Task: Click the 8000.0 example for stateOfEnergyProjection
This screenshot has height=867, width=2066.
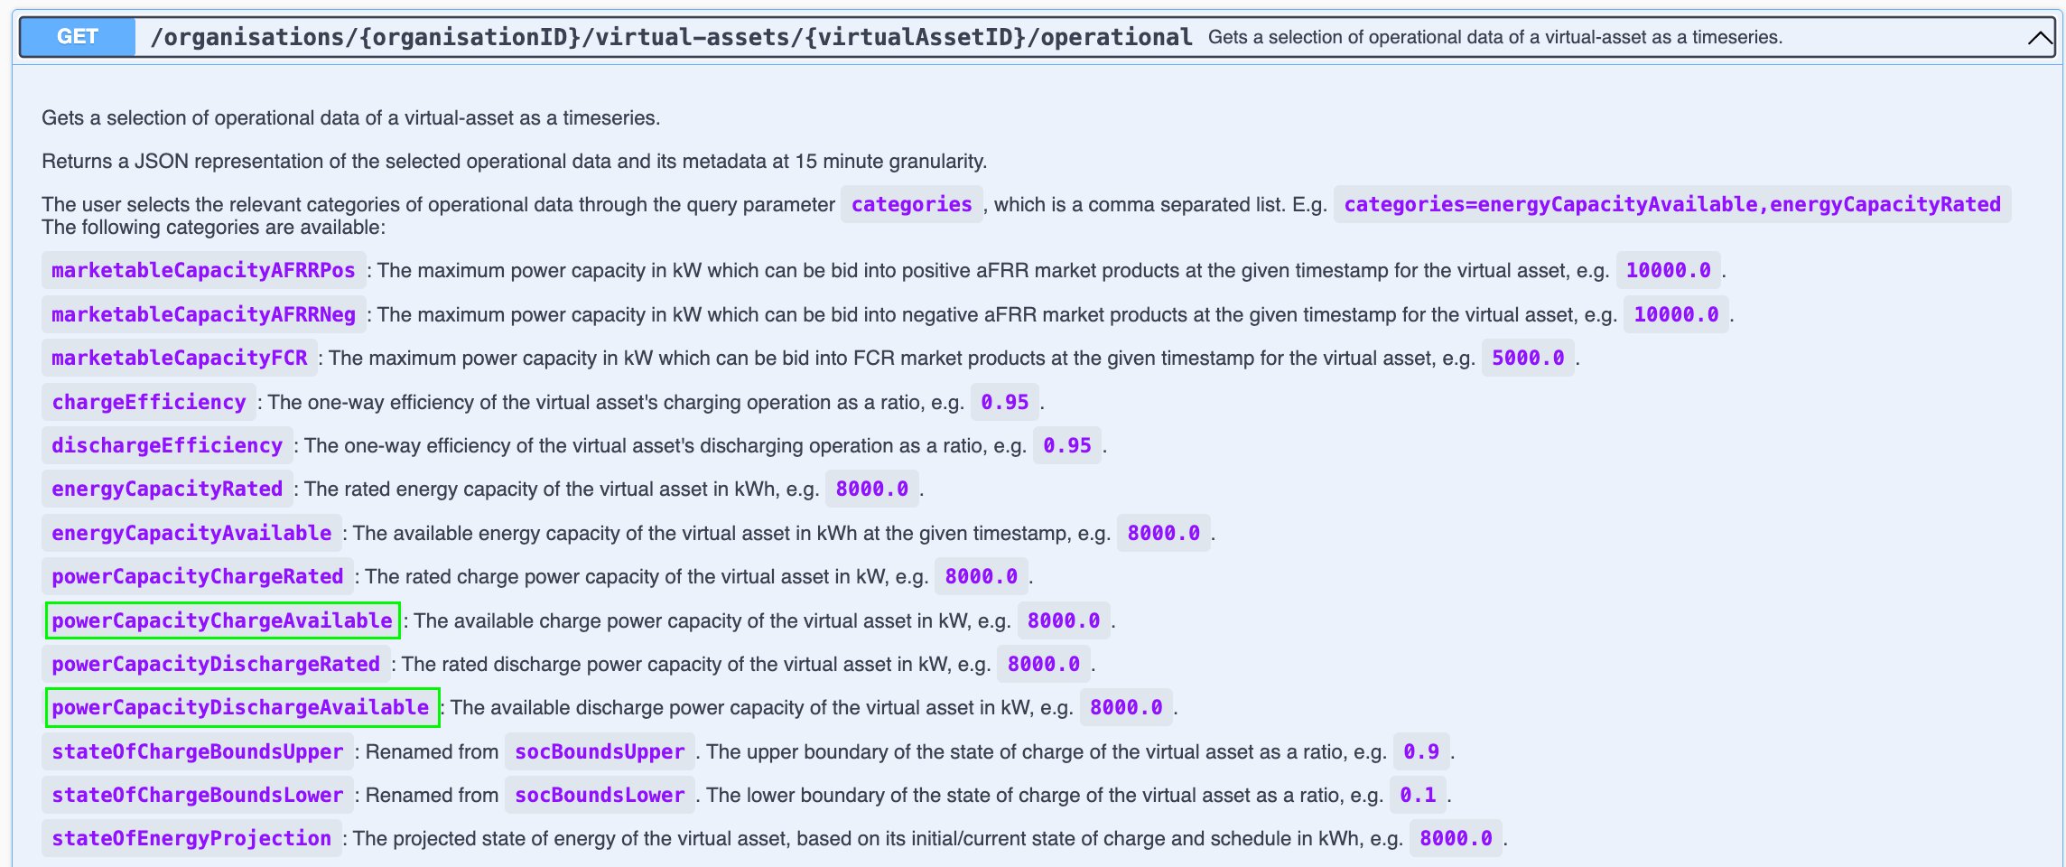Action: pos(1456,838)
